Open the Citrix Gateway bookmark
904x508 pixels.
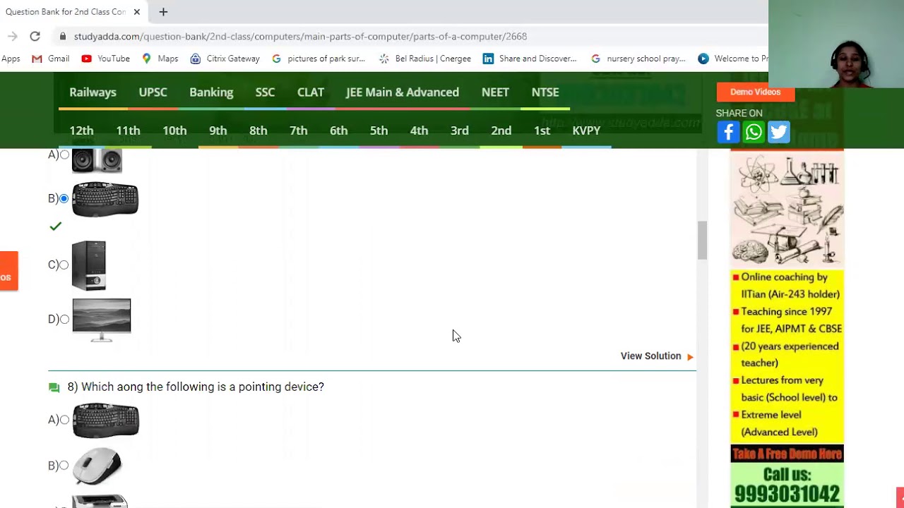[225, 59]
